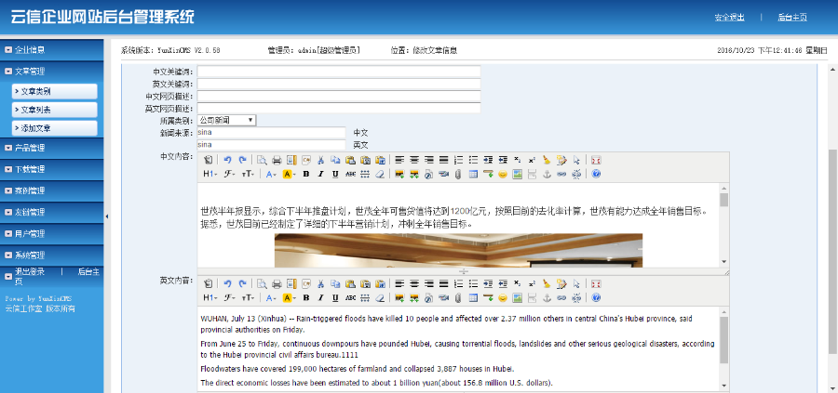Remove link in English content editor

tap(576, 297)
